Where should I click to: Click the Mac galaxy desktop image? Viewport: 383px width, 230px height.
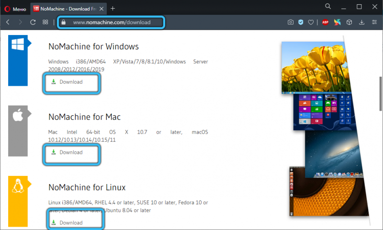(334, 153)
